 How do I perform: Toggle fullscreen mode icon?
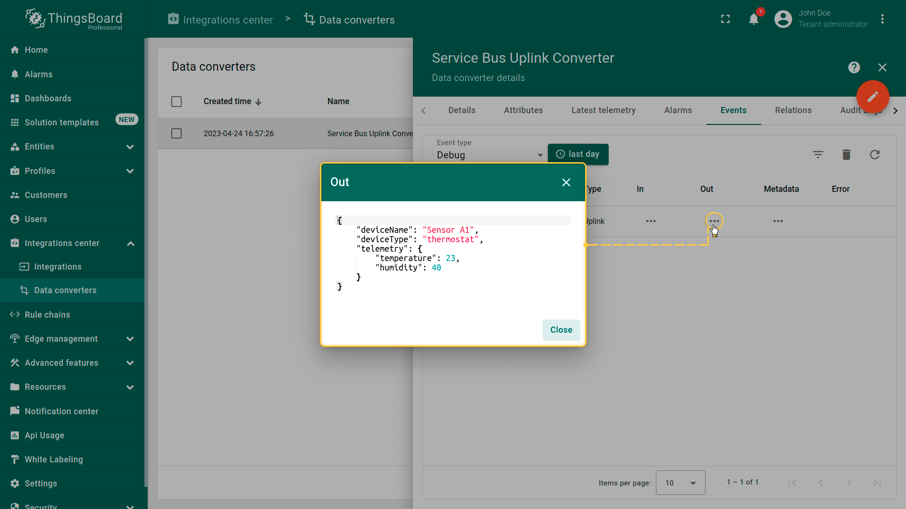725,19
